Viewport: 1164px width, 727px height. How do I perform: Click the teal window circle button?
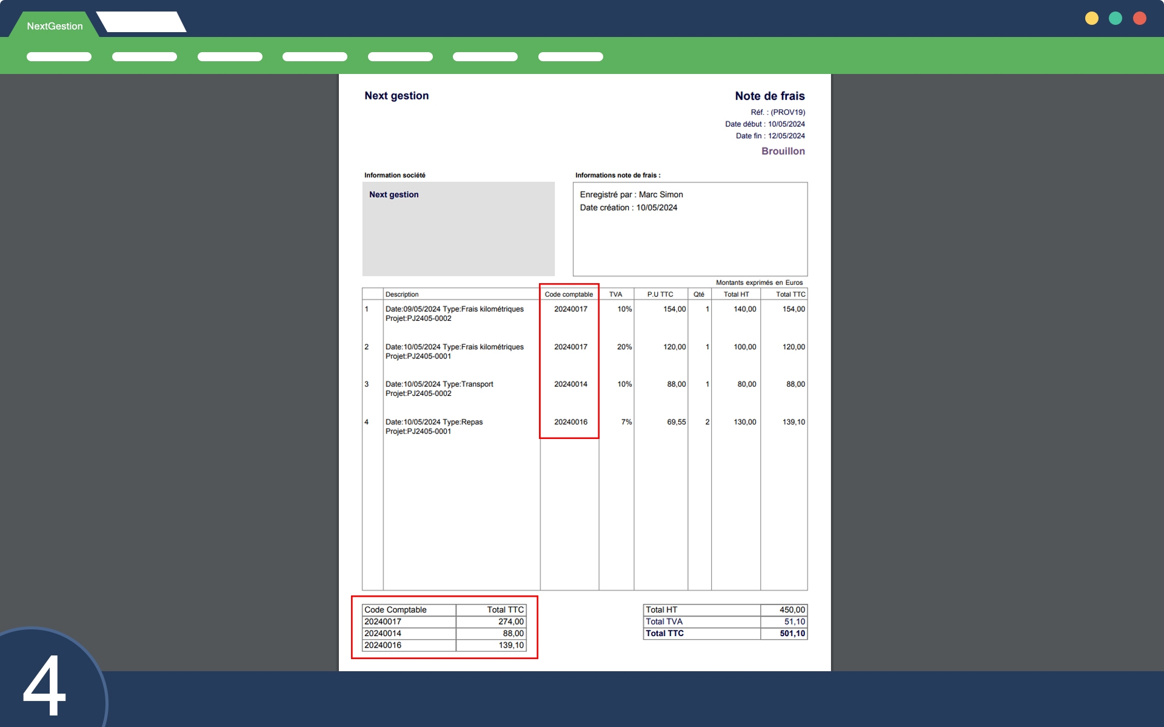click(x=1115, y=18)
